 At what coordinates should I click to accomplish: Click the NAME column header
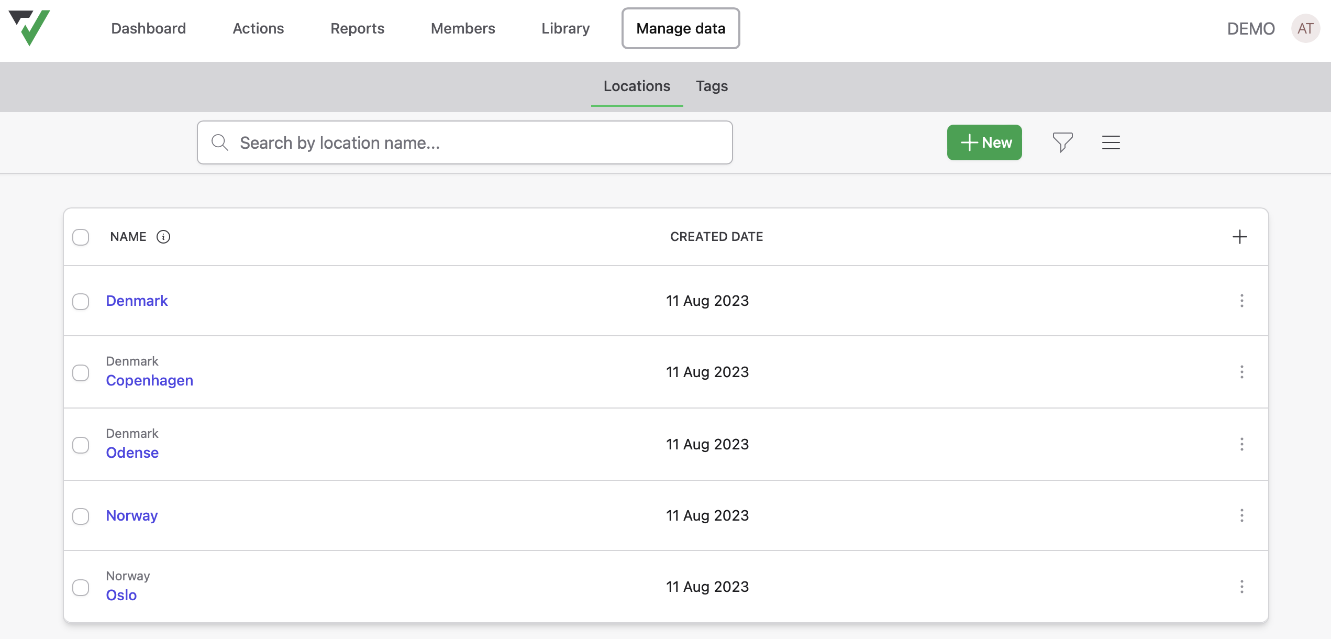coord(128,237)
